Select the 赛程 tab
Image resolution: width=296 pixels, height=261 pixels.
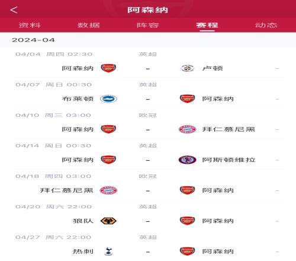tap(207, 25)
